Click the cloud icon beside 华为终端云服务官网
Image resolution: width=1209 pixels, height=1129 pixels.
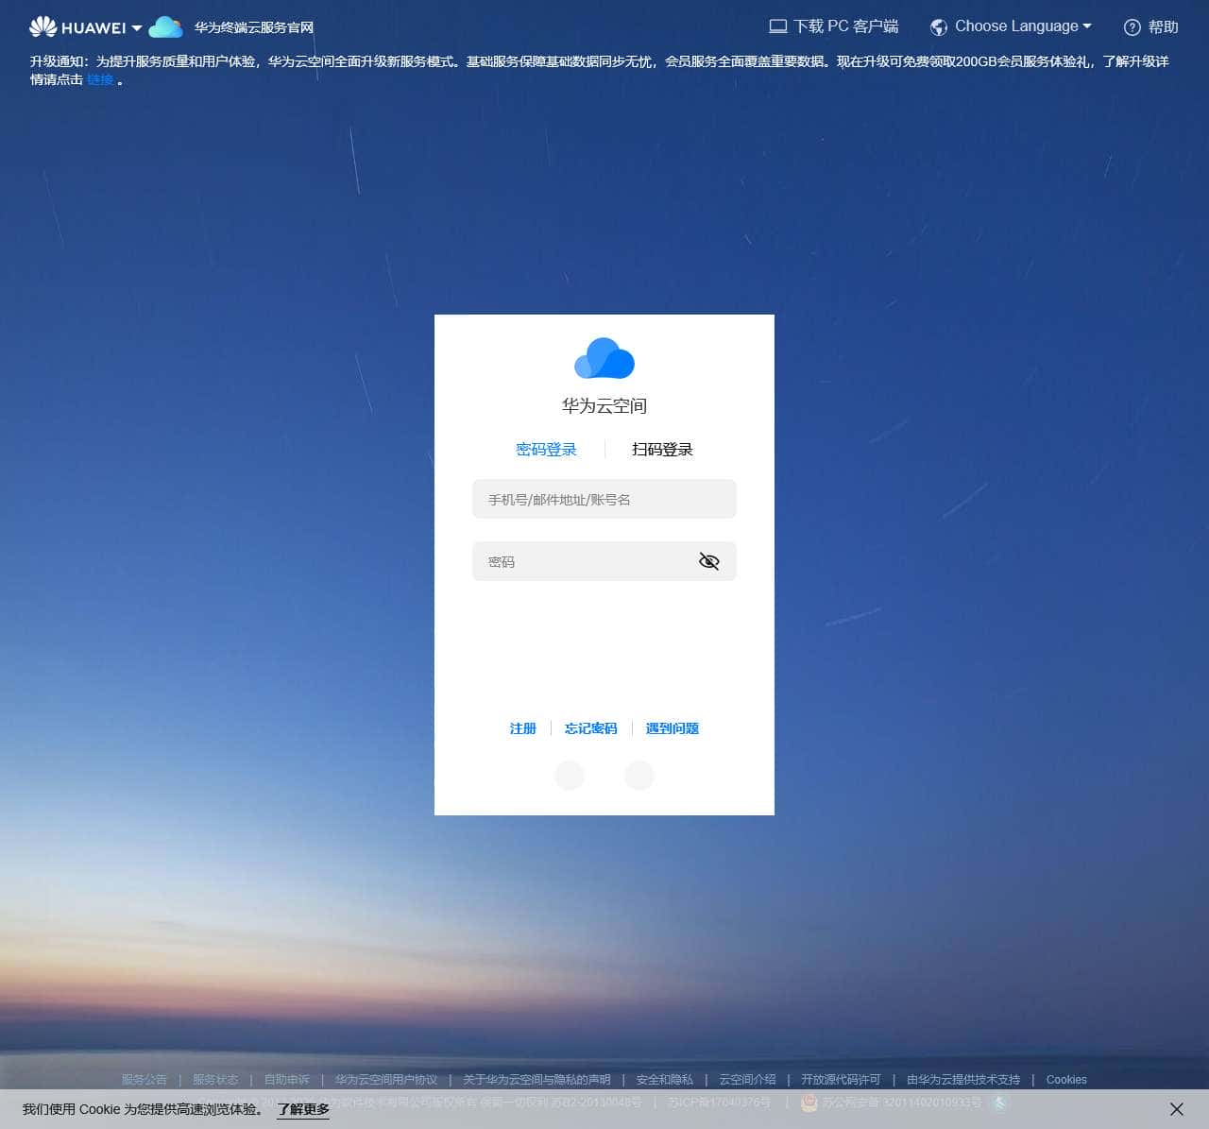point(166,27)
